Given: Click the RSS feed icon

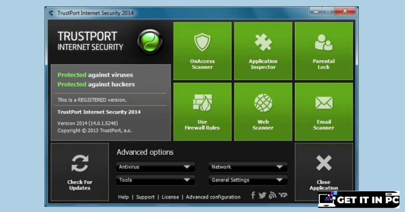Looking at the screenshot, I should (272, 195).
